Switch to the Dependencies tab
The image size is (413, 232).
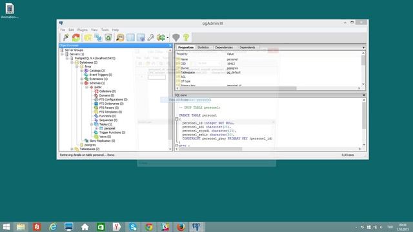(x=224, y=47)
